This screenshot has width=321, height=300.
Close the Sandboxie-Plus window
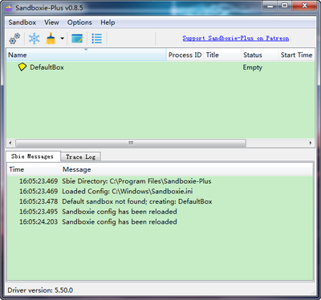tap(304, 6)
